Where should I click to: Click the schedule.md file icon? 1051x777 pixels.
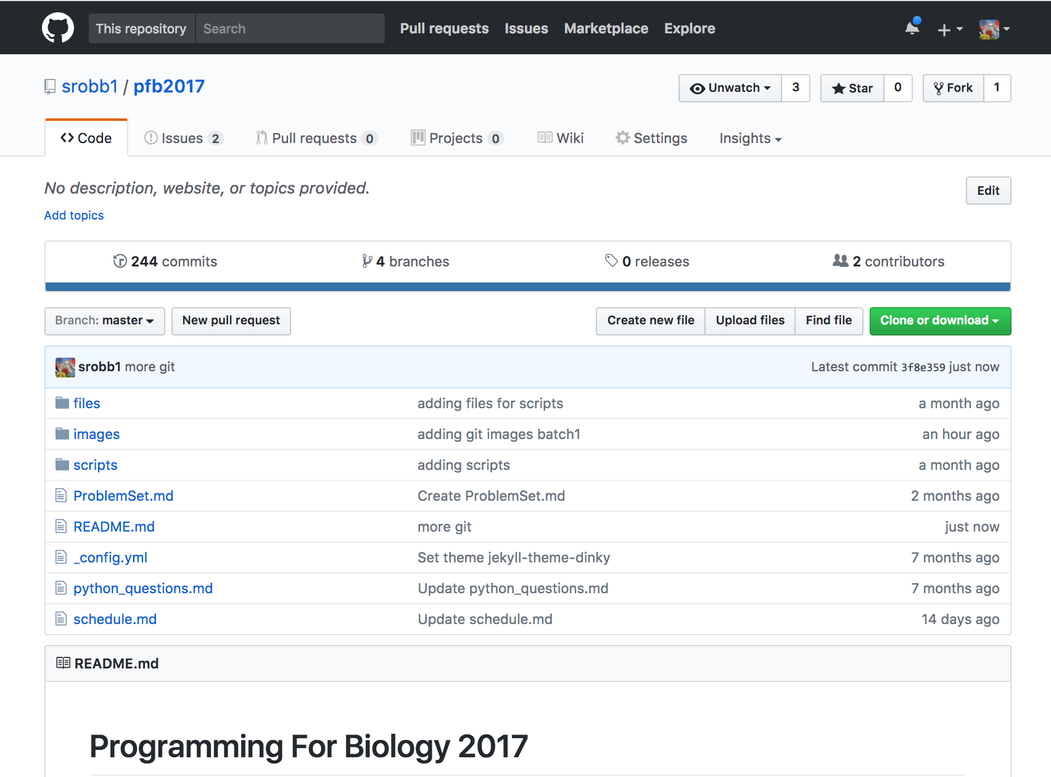tap(61, 619)
